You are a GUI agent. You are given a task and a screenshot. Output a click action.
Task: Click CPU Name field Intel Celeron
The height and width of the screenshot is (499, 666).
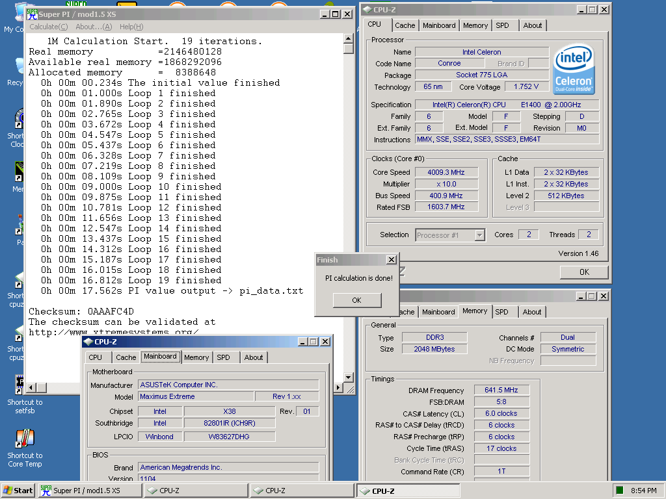point(482,52)
